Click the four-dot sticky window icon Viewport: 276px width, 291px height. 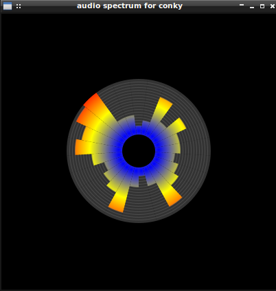[19, 6]
